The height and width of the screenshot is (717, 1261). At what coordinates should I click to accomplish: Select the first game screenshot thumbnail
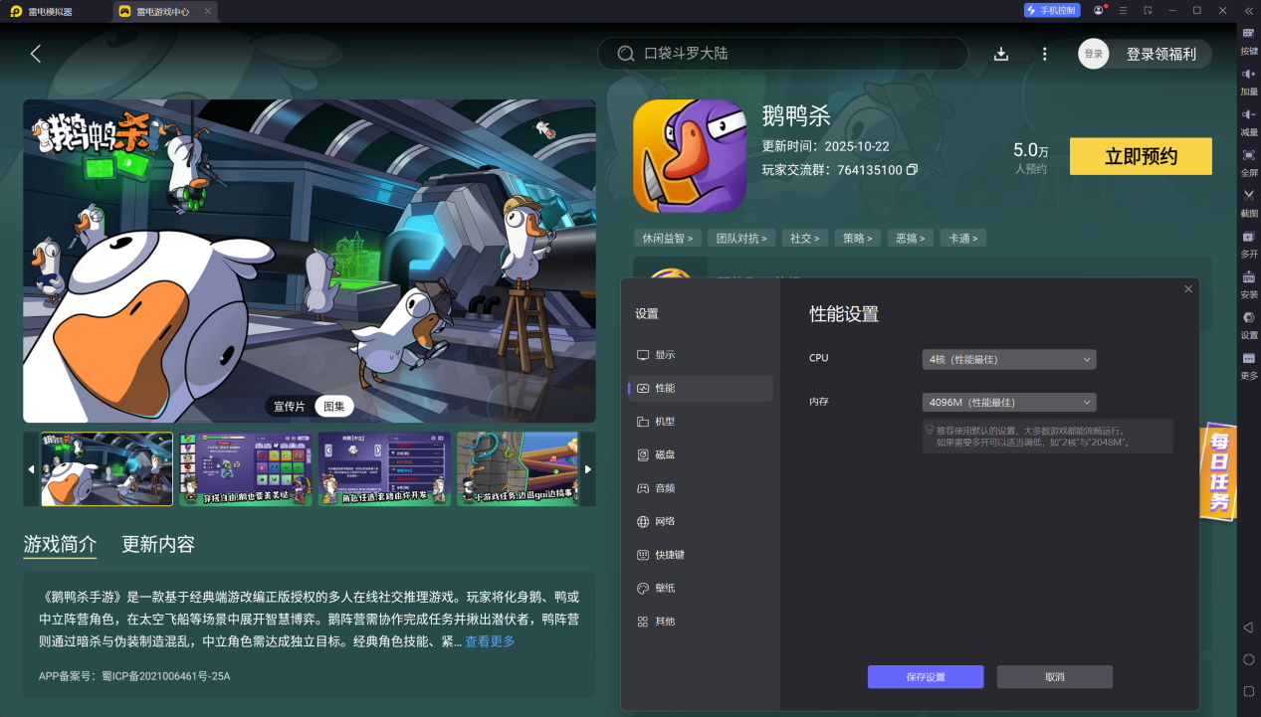pyautogui.click(x=105, y=468)
